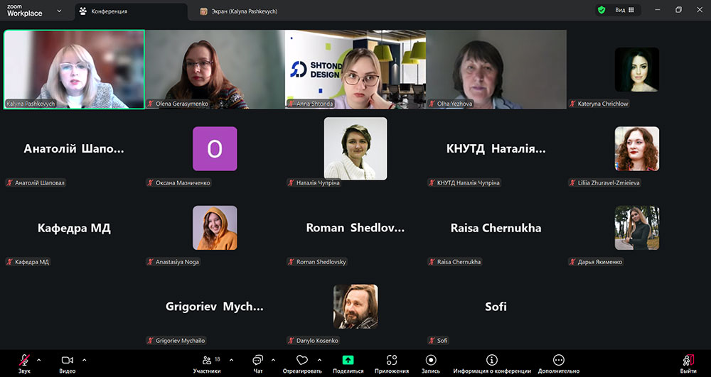Open the Приложения apps icon
Viewport: 711px width, 377px height.
391,361
